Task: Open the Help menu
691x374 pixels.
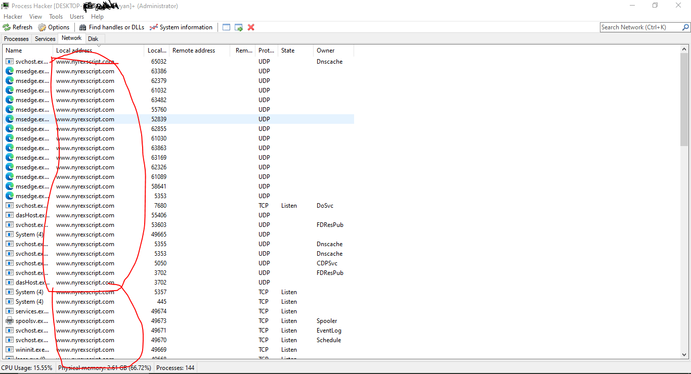Action: [x=97, y=17]
